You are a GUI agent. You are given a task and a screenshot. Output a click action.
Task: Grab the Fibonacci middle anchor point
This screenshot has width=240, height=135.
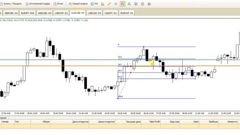pos(131,72)
